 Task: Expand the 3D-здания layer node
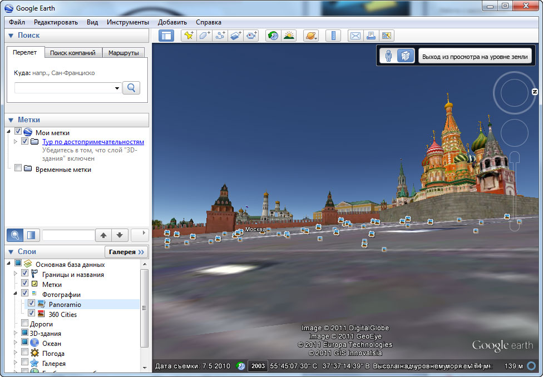coord(15,333)
